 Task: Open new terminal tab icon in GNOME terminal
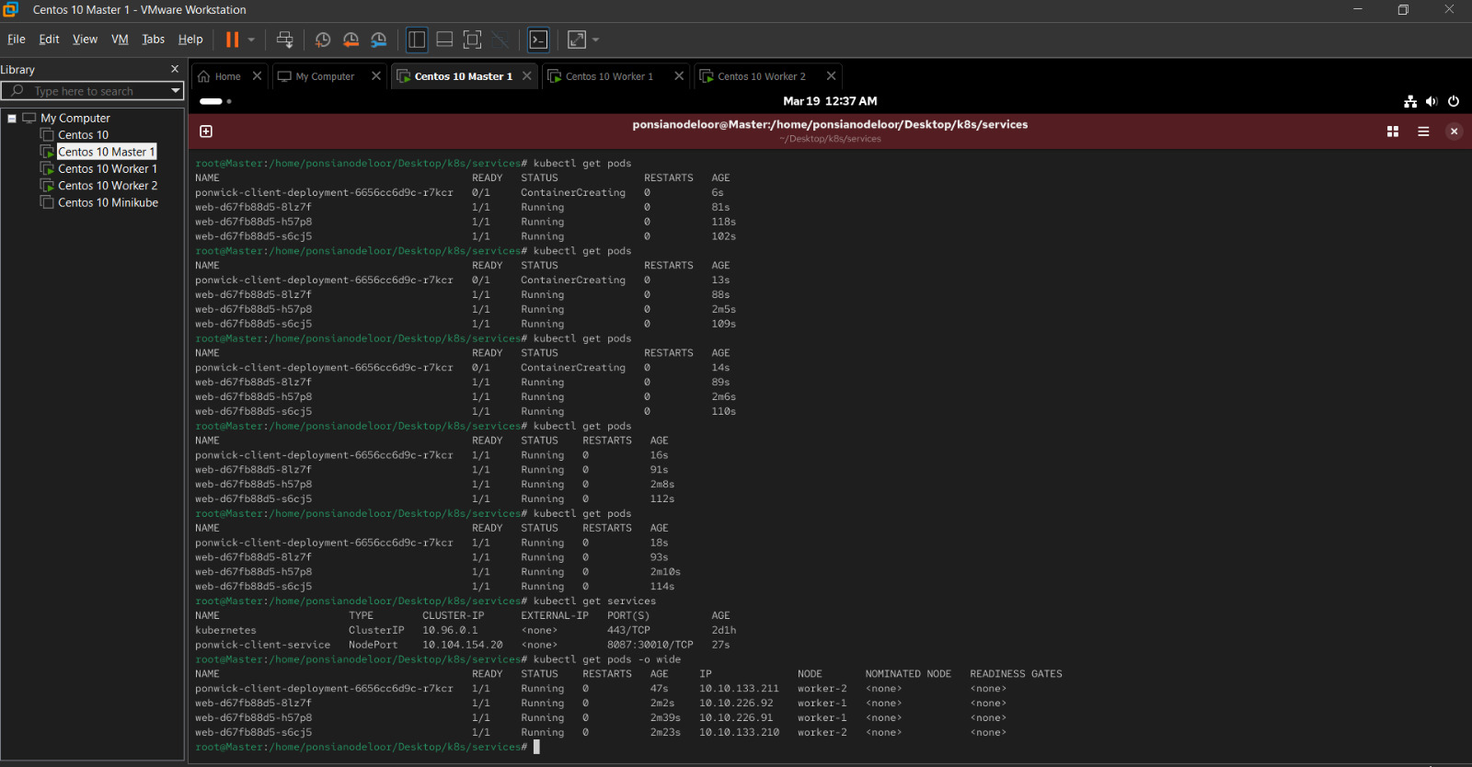pyautogui.click(x=206, y=132)
